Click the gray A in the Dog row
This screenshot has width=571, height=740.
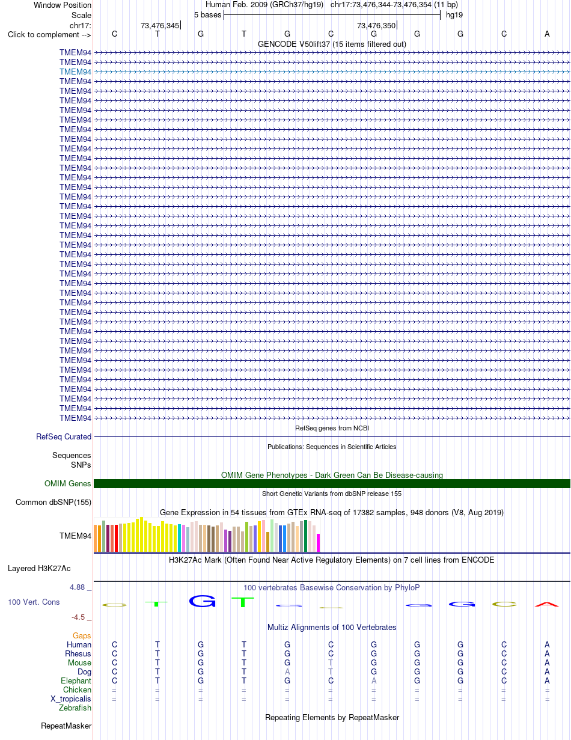287,671
